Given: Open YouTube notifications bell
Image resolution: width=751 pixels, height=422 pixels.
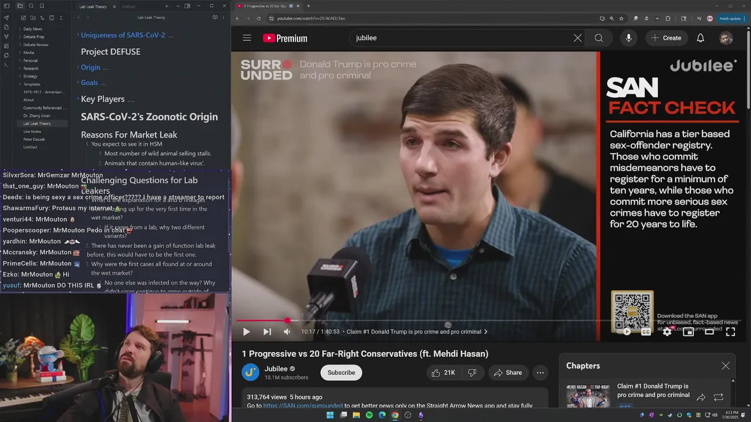Looking at the screenshot, I should 701,38.
